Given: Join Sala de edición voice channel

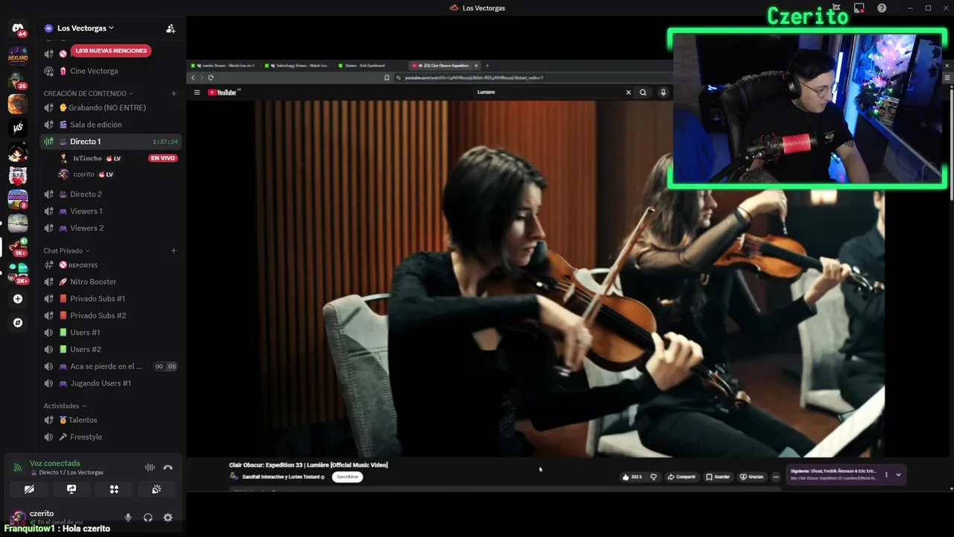Looking at the screenshot, I should (110, 125).
